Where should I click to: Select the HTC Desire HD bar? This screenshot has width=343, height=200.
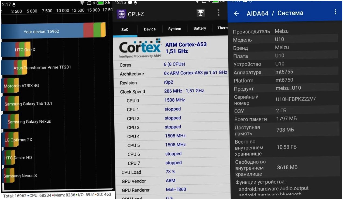coord(8,158)
